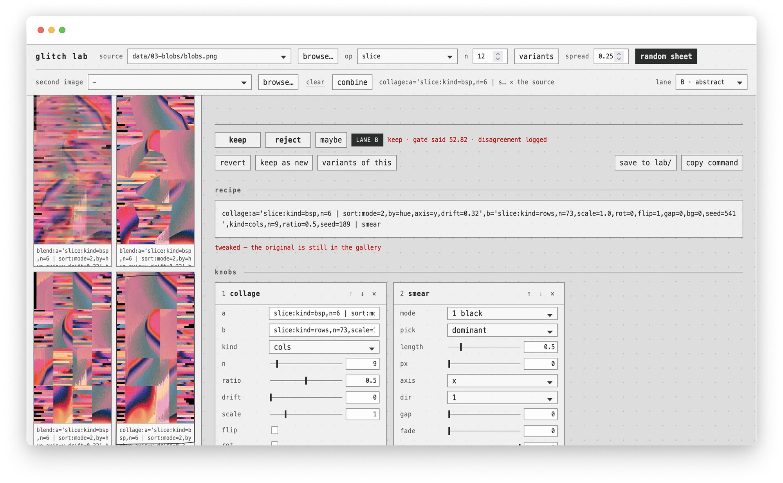The image size is (783, 483).
Task: Adjust the collage n slider
Action: tap(306, 364)
